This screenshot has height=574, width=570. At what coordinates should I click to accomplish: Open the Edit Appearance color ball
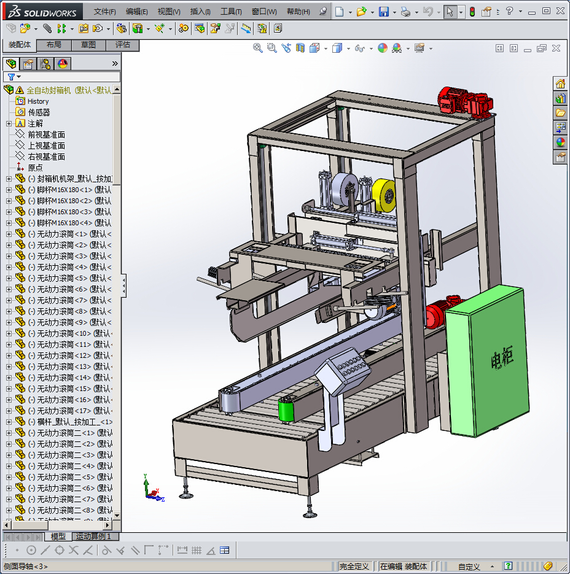point(383,48)
